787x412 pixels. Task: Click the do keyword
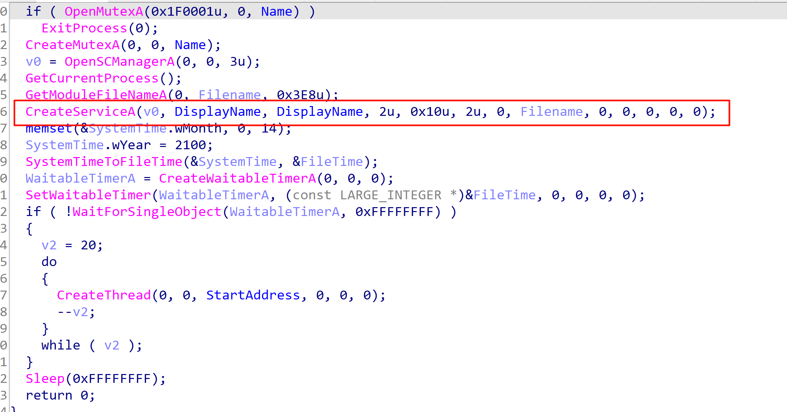coord(49,262)
